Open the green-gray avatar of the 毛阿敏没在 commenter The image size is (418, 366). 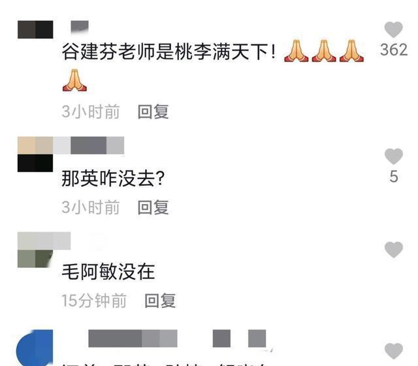click(35, 250)
